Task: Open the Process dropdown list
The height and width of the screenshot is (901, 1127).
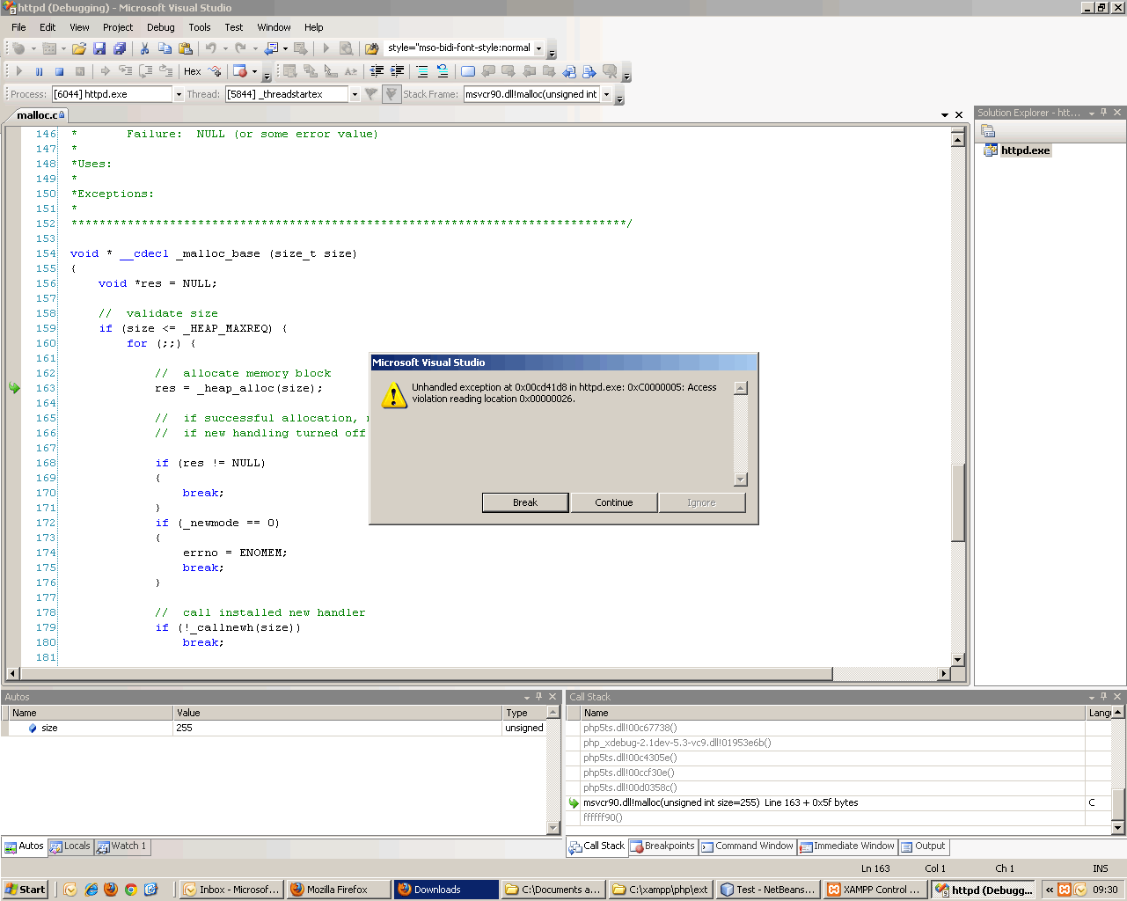Action: tap(179, 94)
